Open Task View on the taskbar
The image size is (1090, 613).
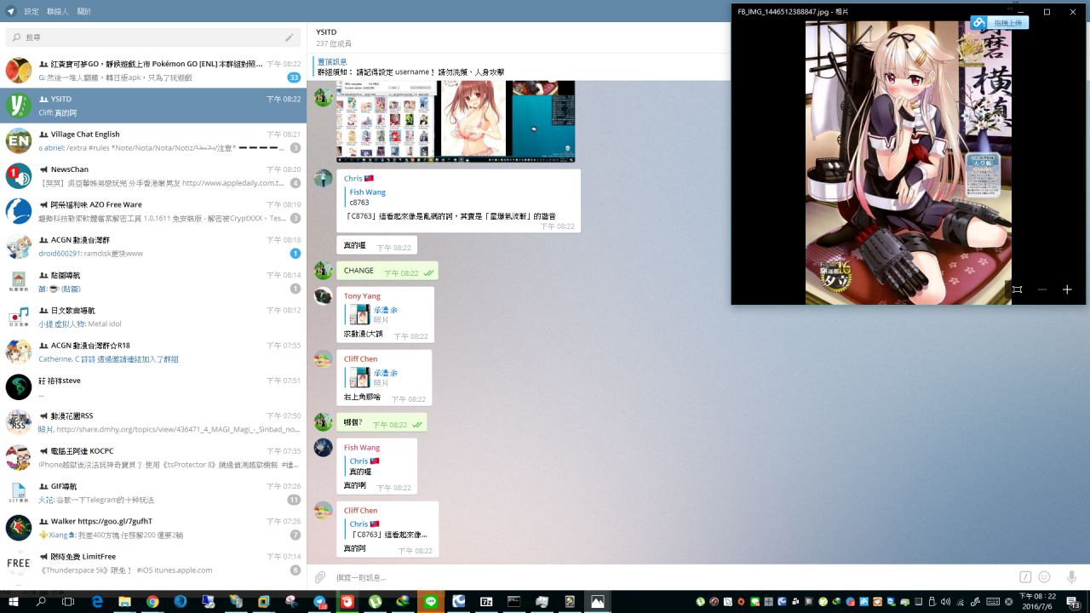tap(68, 601)
